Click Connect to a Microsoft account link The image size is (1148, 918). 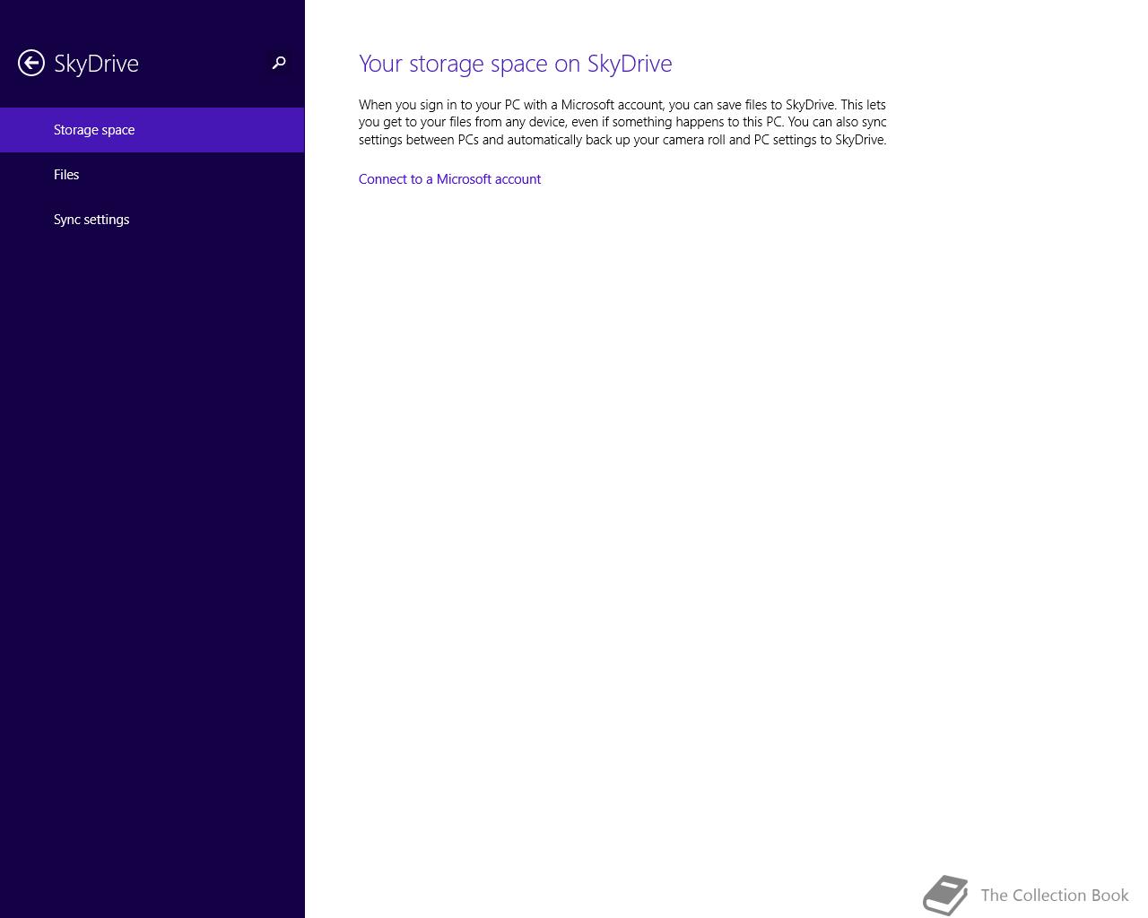(x=449, y=179)
